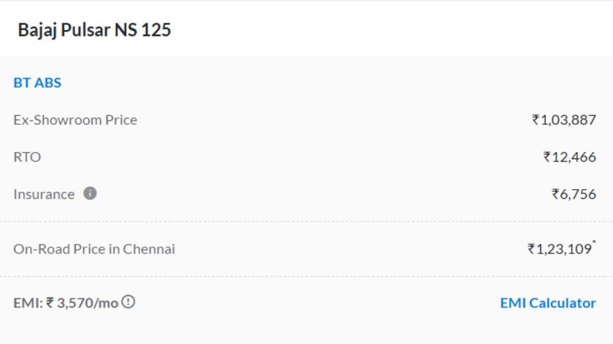
Task: Click the asterisk beside on-road price
Action: point(594,242)
